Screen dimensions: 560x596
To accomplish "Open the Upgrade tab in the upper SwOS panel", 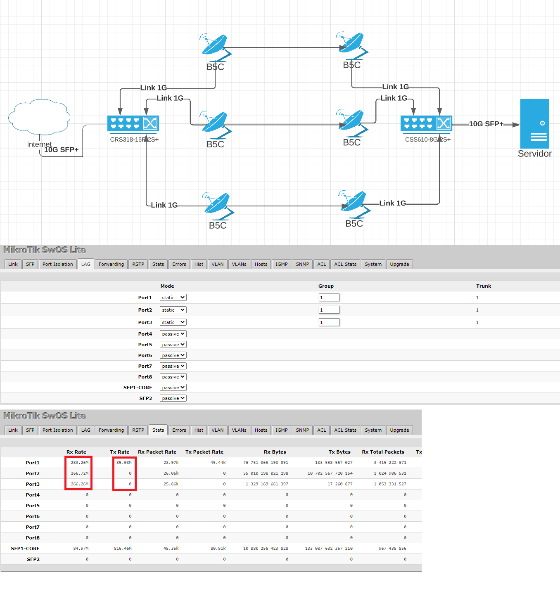I will coord(400,264).
